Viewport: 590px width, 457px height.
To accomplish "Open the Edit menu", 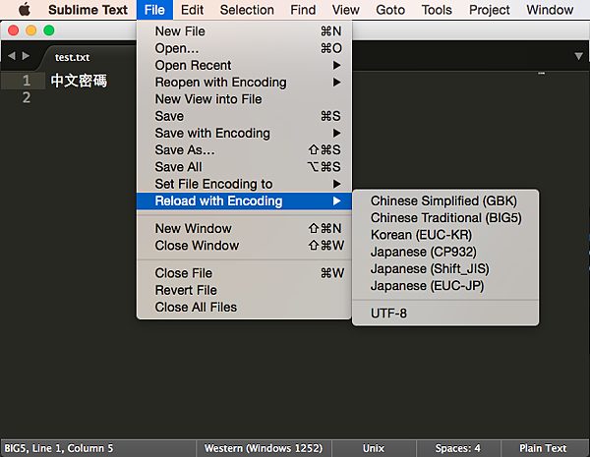I will click(192, 10).
